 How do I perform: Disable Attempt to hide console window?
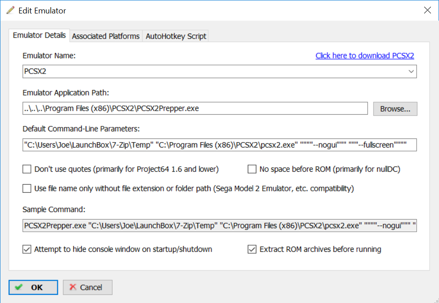(x=27, y=249)
